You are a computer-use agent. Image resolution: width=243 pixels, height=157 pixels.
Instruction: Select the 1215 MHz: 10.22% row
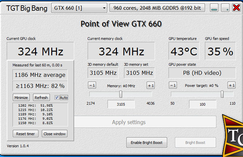pos(36,110)
